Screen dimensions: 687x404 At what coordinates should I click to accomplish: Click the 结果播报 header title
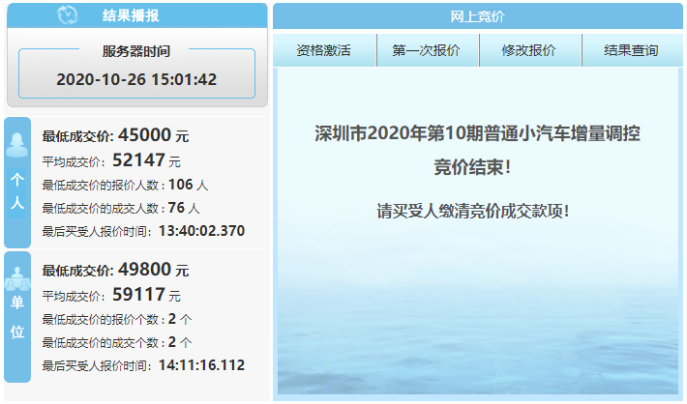pos(131,15)
